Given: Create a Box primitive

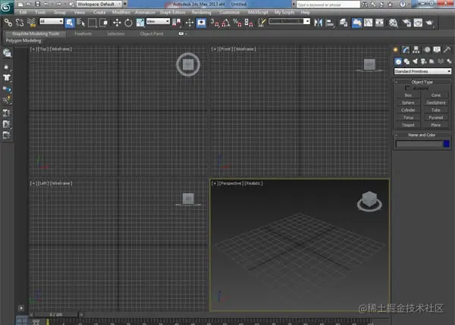Looking at the screenshot, I should coord(408,95).
